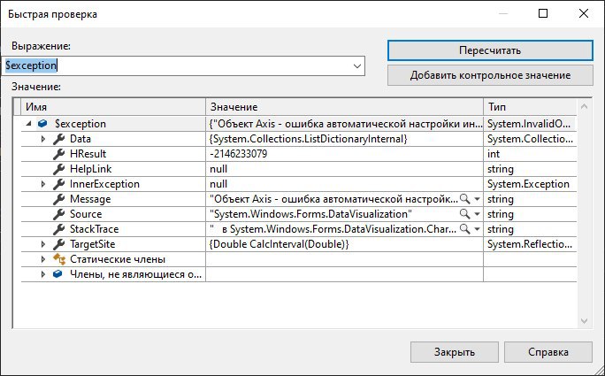Click the blue cube icon beside $exception
Image resolution: width=605 pixels, height=376 pixels.
click(42, 124)
